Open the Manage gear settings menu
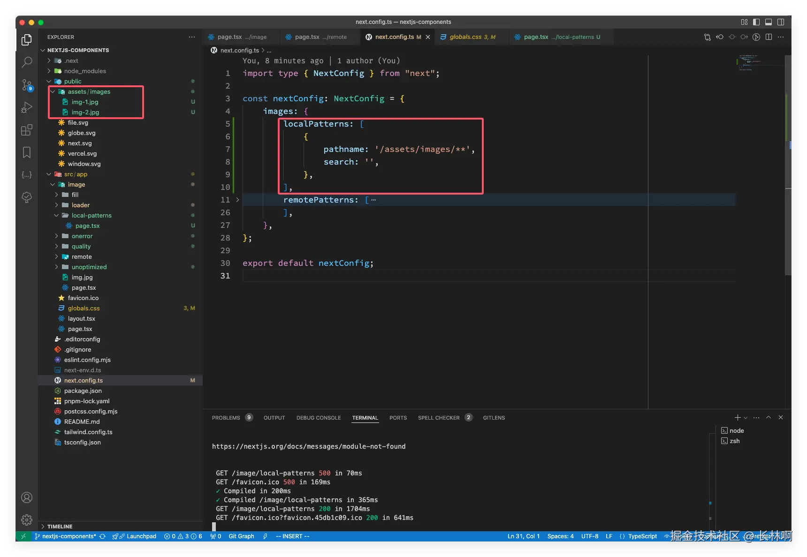The image size is (807, 557). point(27,519)
